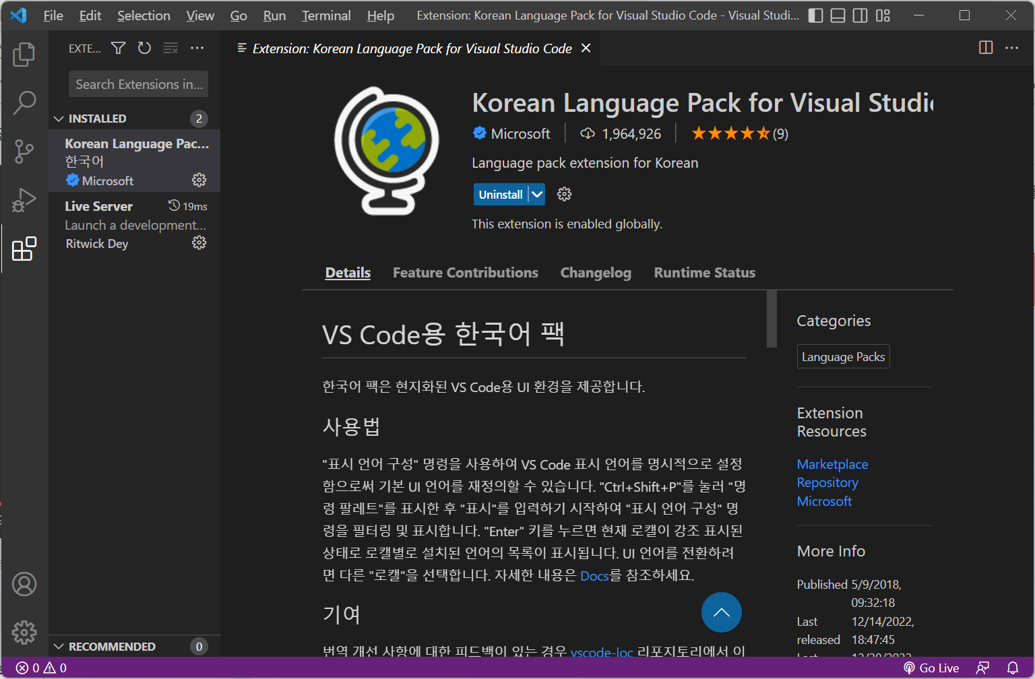Viewport: 1035px width, 679px height.
Task: Open gear menu for Live Server extension
Action: pos(199,243)
